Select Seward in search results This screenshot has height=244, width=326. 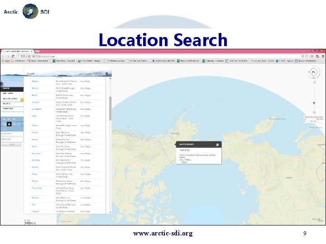point(35,198)
